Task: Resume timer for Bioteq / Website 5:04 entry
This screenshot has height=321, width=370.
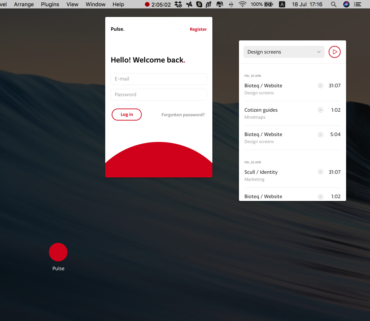Action: click(320, 135)
